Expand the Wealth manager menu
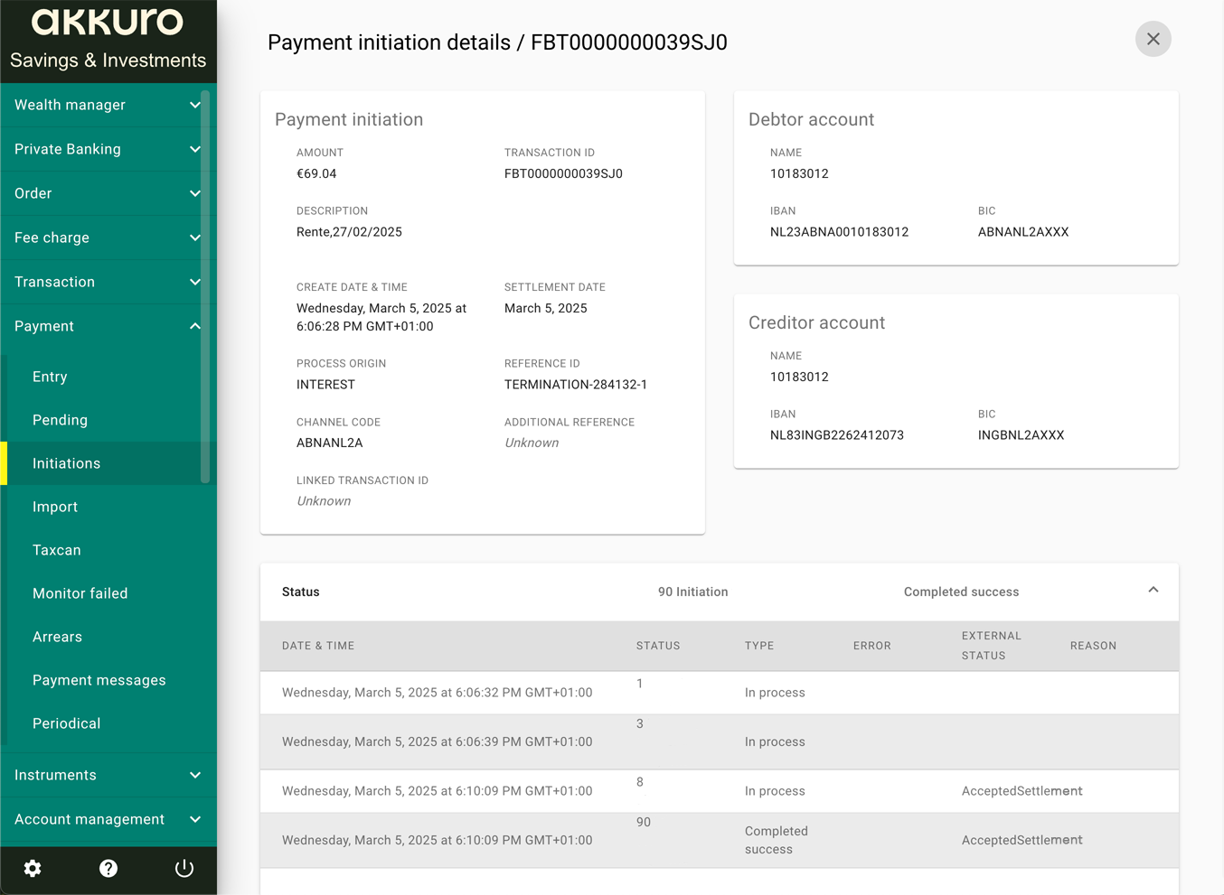Image resolution: width=1224 pixels, height=895 pixels. tap(108, 105)
